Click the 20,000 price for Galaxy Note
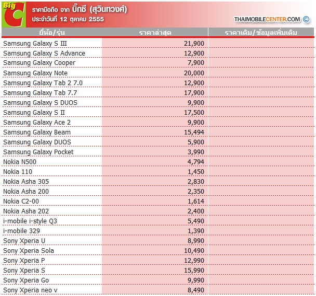 pos(194,73)
